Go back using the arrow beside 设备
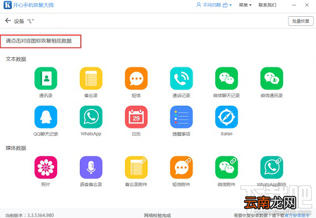316x218 pixels. (x=8, y=21)
